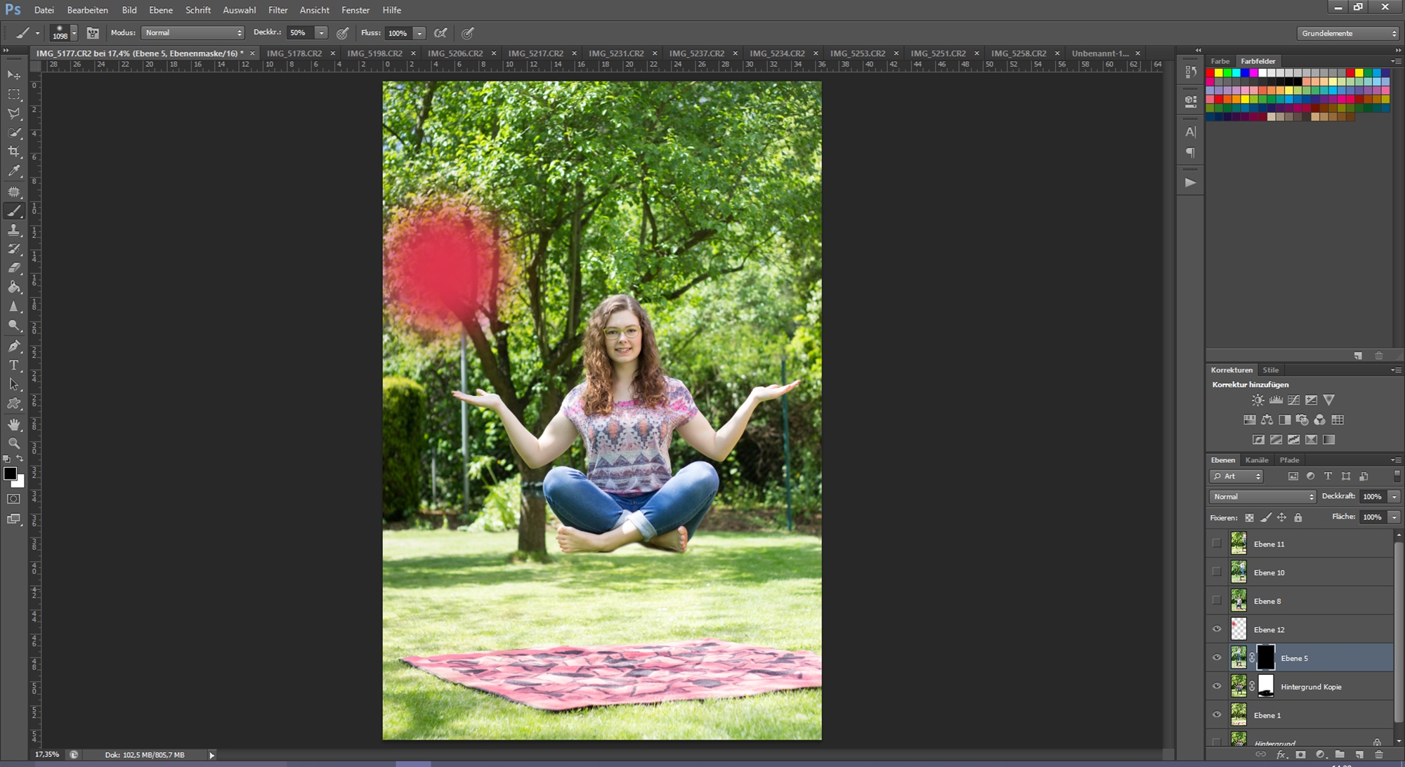Viewport: 1405px width, 767px height.
Task: Open the brush Modus dropdown
Action: click(x=192, y=33)
